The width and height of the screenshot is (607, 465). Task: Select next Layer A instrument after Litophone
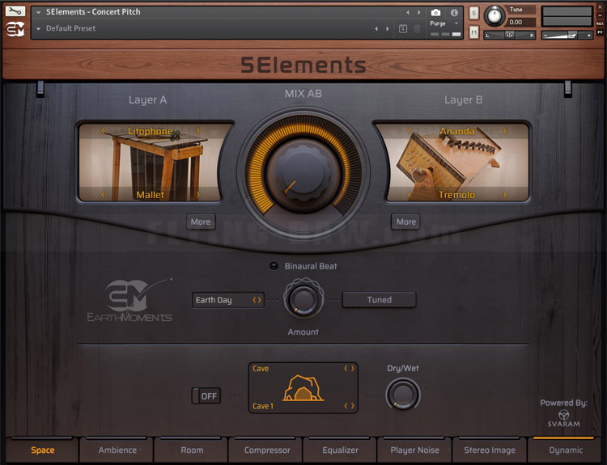[198, 131]
